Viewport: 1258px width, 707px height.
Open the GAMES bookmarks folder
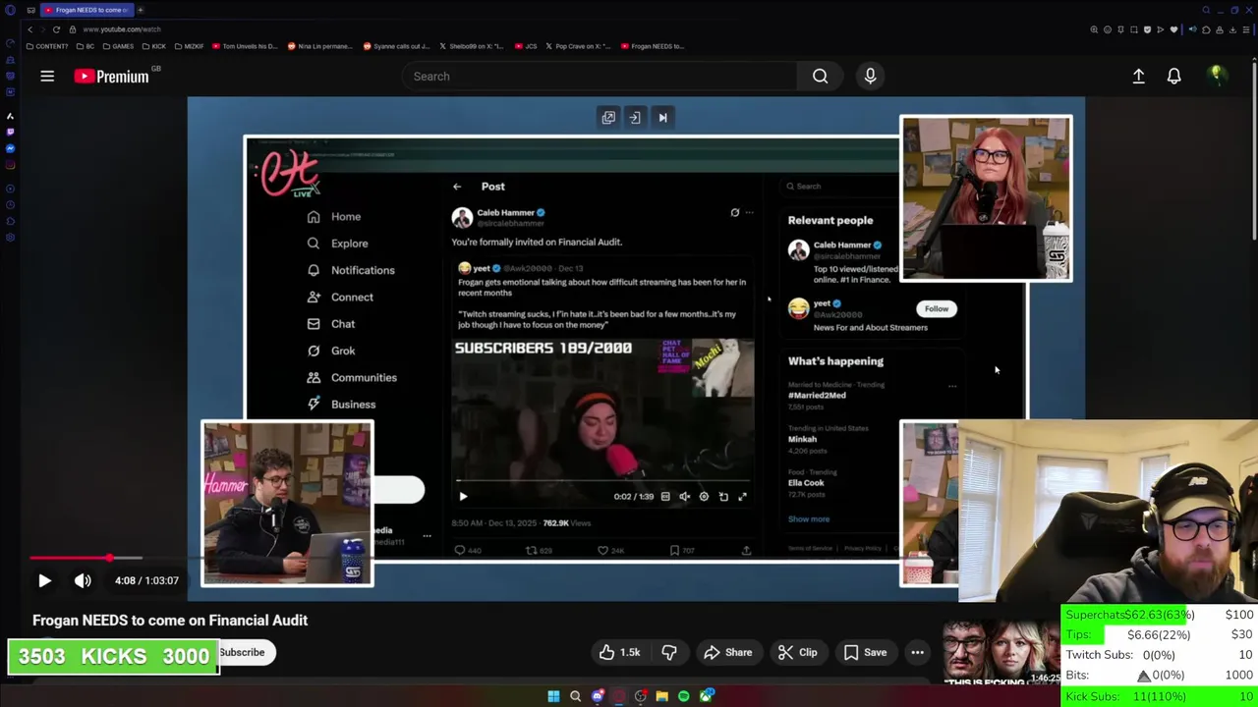coord(118,46)
